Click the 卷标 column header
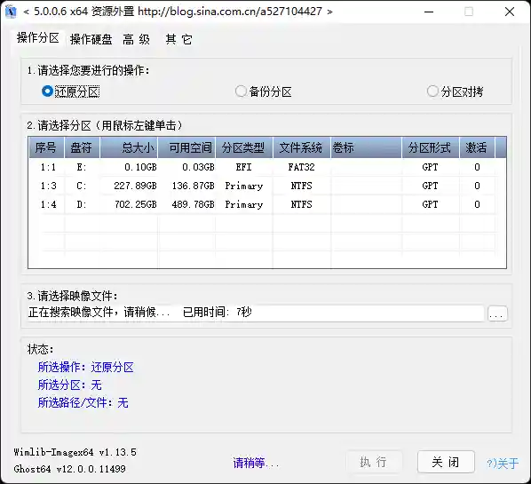This screenshot has width=531, height=484. click(366, 147)
